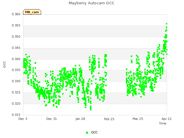Click the Dec 3 x-axis label

click(x=23, y=119)
